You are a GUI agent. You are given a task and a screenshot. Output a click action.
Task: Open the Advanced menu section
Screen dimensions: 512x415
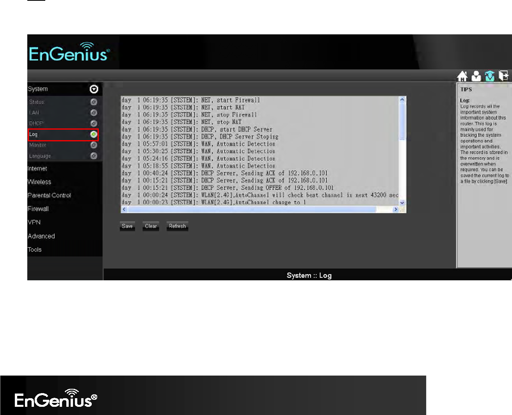(x=41, y=236)
